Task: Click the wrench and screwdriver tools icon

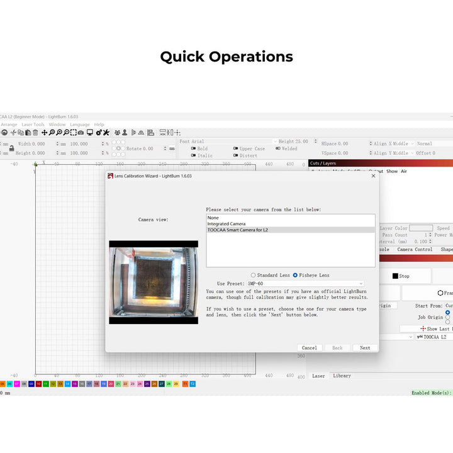Action: pyautogui.click(x=106, y=133)
